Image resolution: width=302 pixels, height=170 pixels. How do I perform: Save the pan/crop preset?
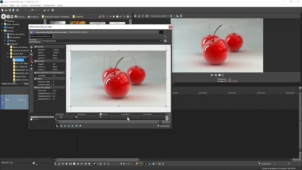coord(165,41)
